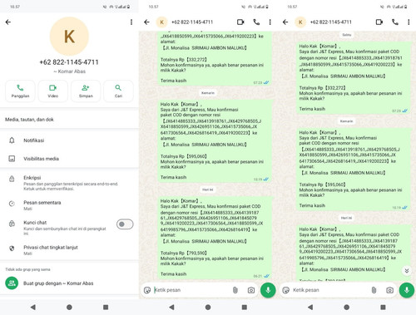Click the Enkripsi lock icon
The height and width of the screenshot is (315, 416).
click(x=12, y=179)
